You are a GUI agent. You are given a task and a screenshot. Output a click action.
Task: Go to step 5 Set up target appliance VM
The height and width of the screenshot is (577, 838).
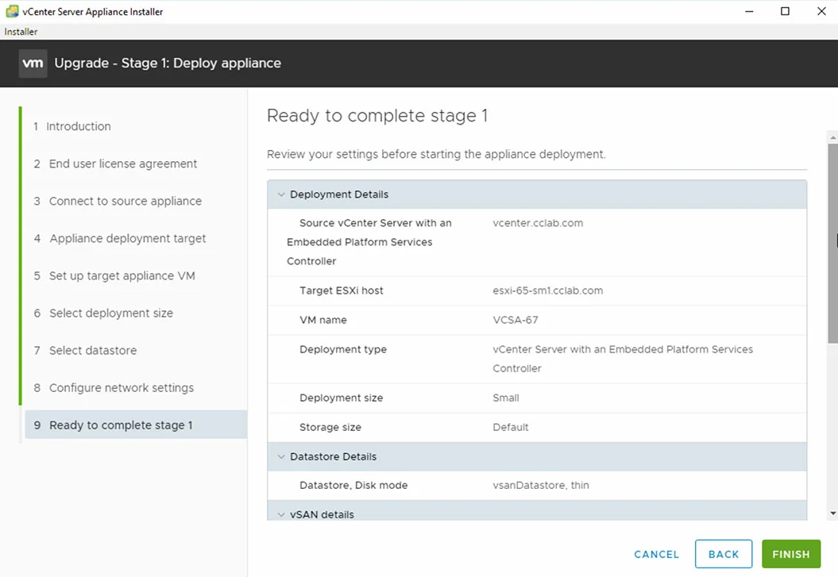pyautogui.click(x=114, y=276)
